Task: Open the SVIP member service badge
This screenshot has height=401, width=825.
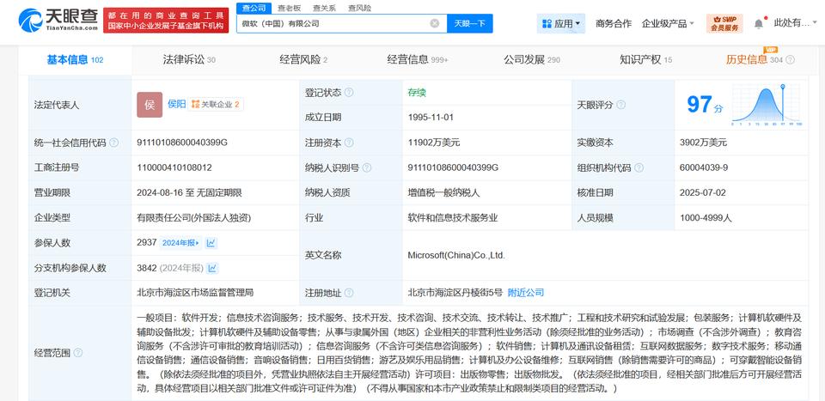Action: (x=724, y=23)
